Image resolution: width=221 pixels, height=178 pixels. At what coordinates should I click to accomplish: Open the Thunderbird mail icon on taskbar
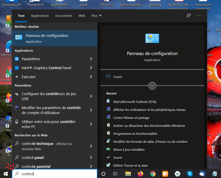[202, 174]
